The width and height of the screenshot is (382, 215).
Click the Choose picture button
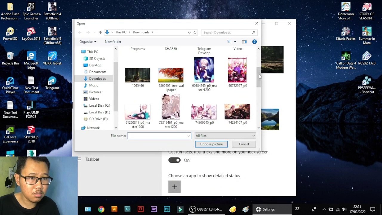[x=211, y=144]
